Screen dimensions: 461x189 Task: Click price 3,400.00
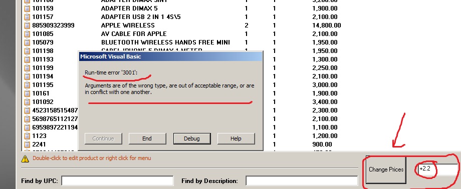point(325,102)
